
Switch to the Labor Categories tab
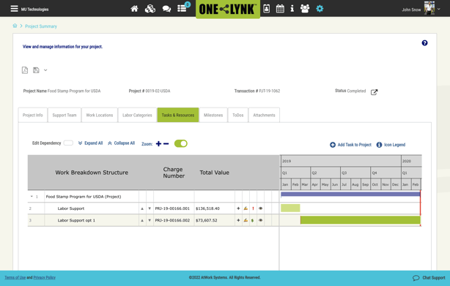tap(137, 115)
